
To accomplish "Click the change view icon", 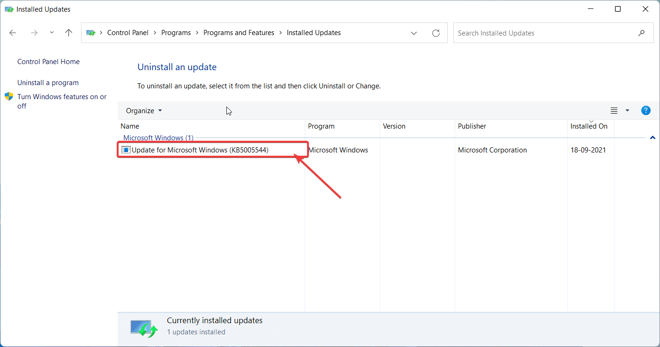I will (x=614, y=111).
